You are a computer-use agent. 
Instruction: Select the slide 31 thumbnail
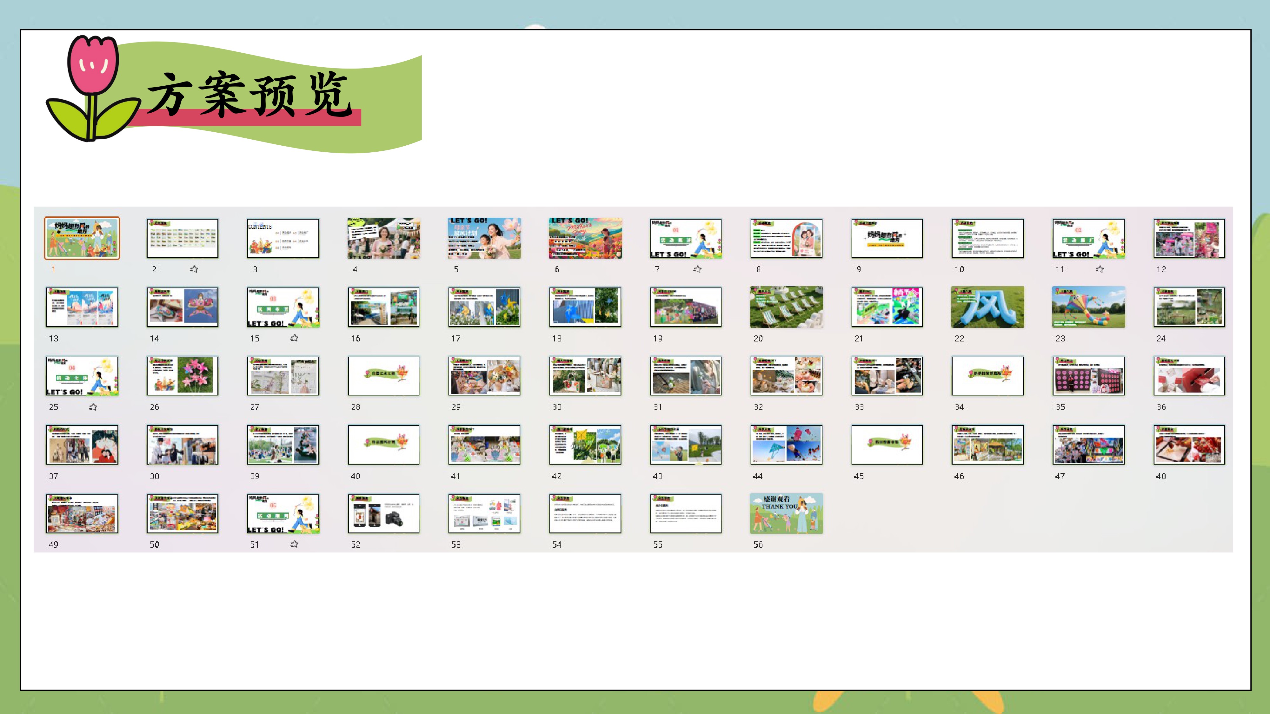tap(686, 376)
